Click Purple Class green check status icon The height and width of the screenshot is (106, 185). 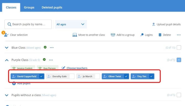click(x=44, y=60)
